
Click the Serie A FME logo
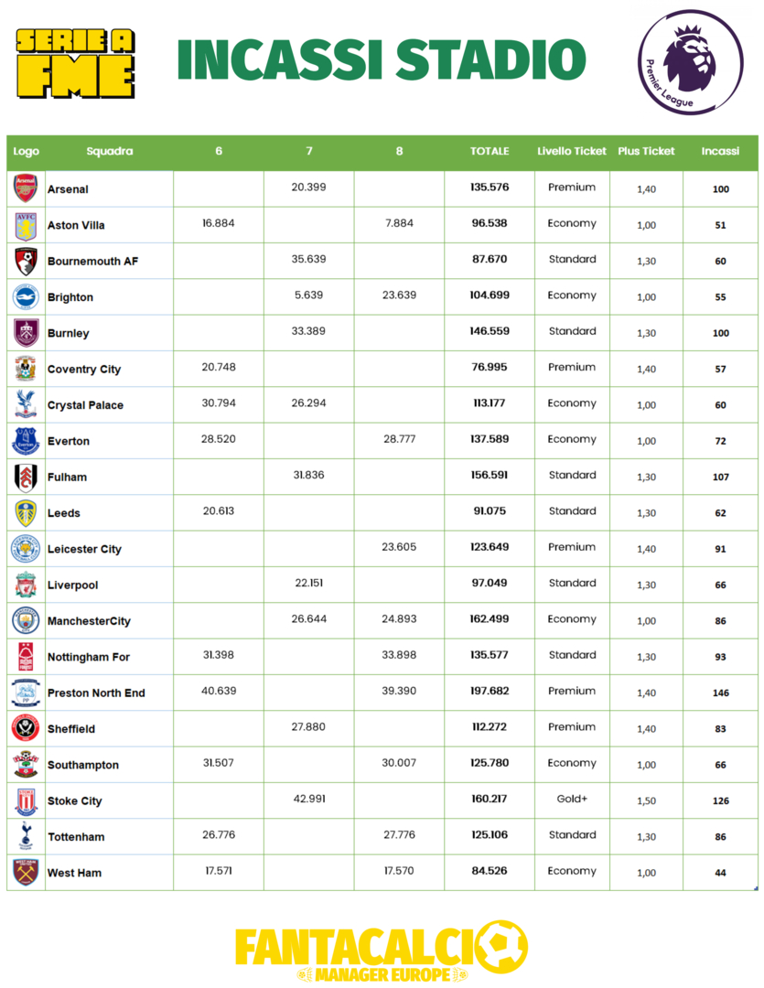click(77, 62)
